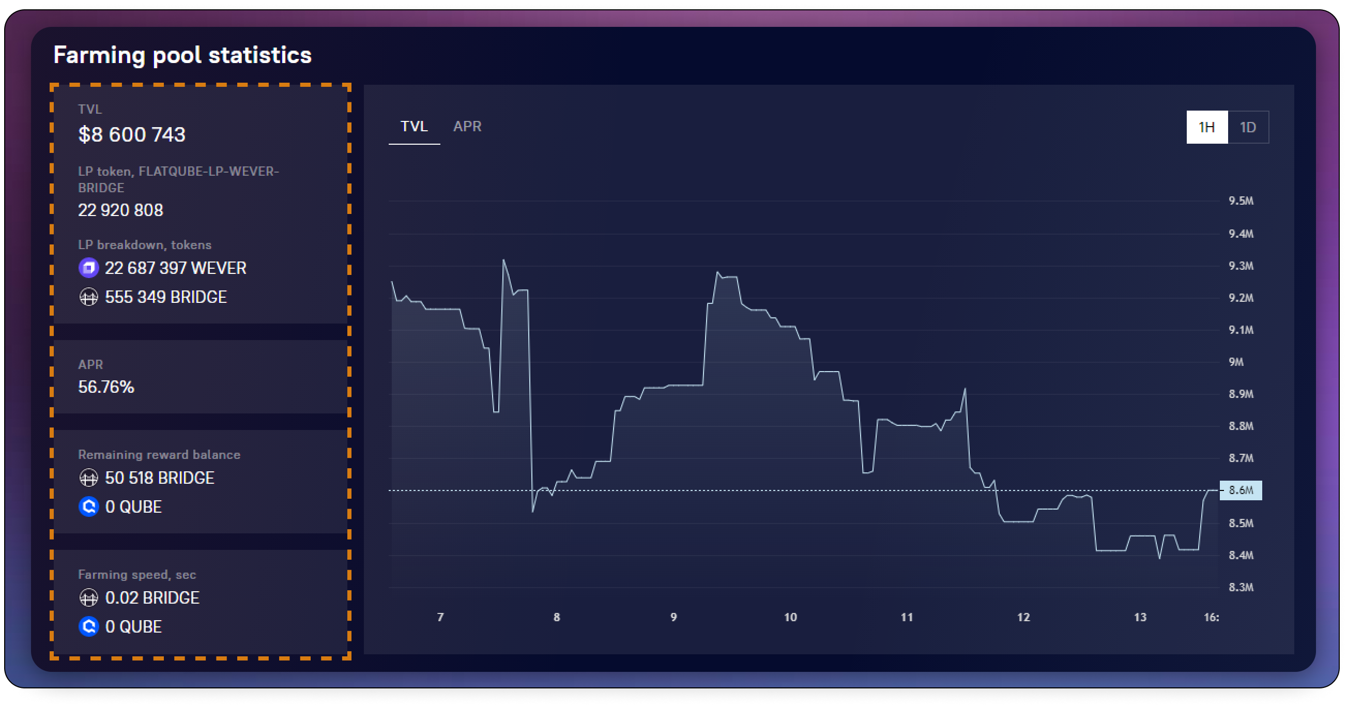Click the 50 518 BRIDGE reward amount
Image resolution: width=1347 pixels, height=707 pixels.
[x=160, y=478]
